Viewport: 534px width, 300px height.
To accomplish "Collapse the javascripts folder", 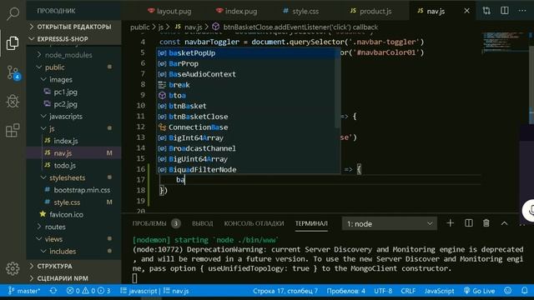I will [x=74, y=116].
